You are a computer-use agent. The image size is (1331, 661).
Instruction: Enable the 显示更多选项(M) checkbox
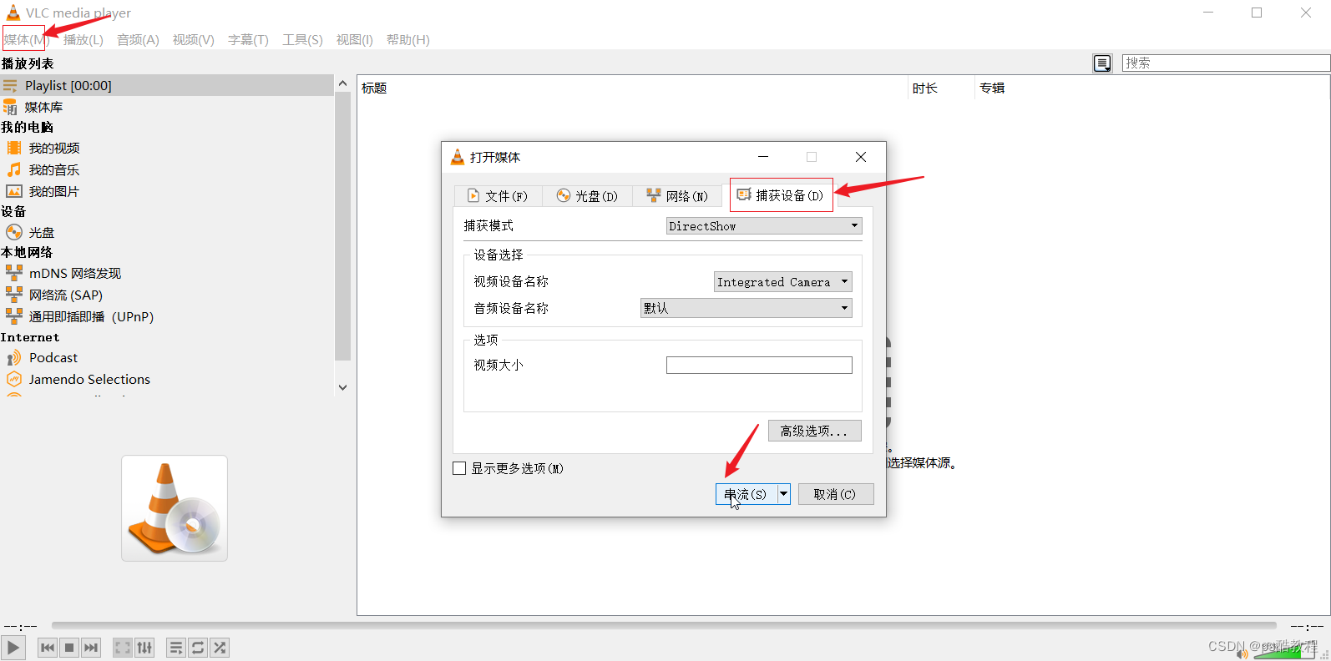[x=459, y=468]
